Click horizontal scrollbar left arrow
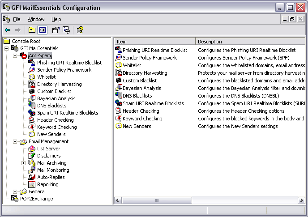Screen dimensions: 308x217 coord(118,200)
